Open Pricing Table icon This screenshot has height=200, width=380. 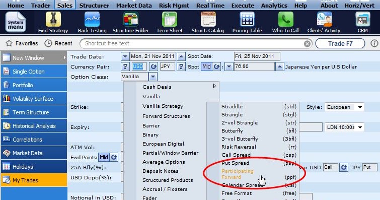[247, 20]
